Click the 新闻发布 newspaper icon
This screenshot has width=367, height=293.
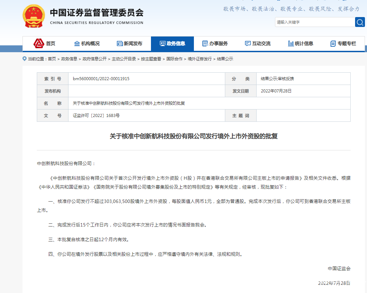tap(120, 44)
